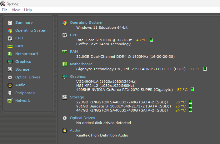
Task: Click the Coffee Lake 14nm Technology text
Action: click(x=103, y=44)
